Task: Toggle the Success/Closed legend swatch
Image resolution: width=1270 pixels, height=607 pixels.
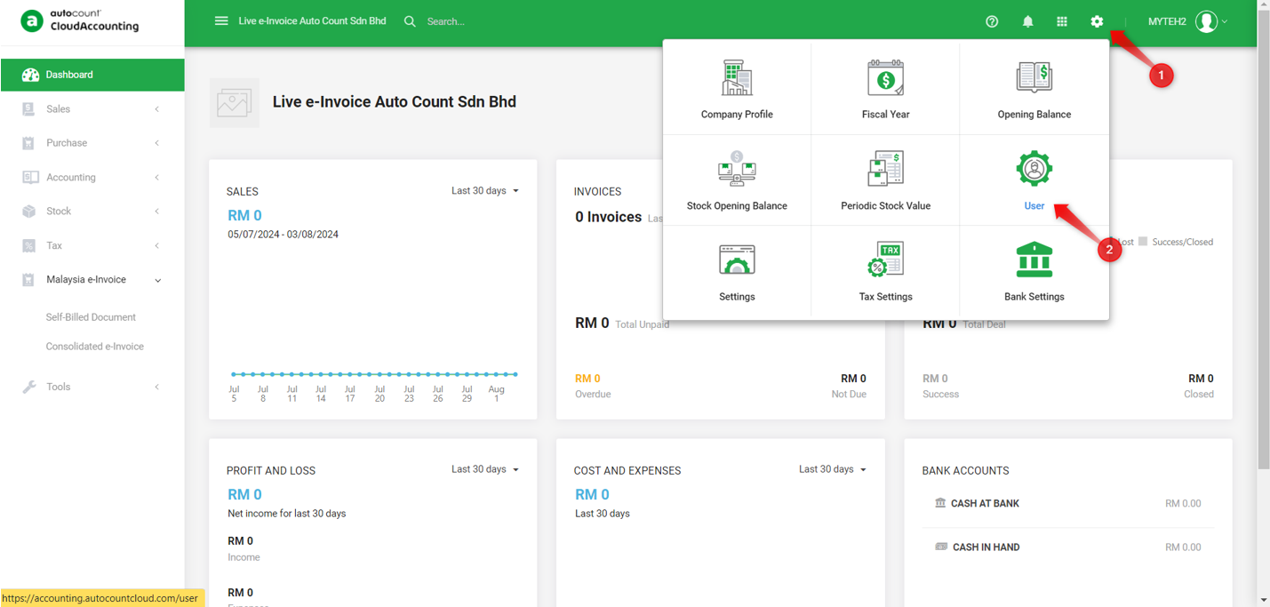Action: click(x=1143, y=242)
